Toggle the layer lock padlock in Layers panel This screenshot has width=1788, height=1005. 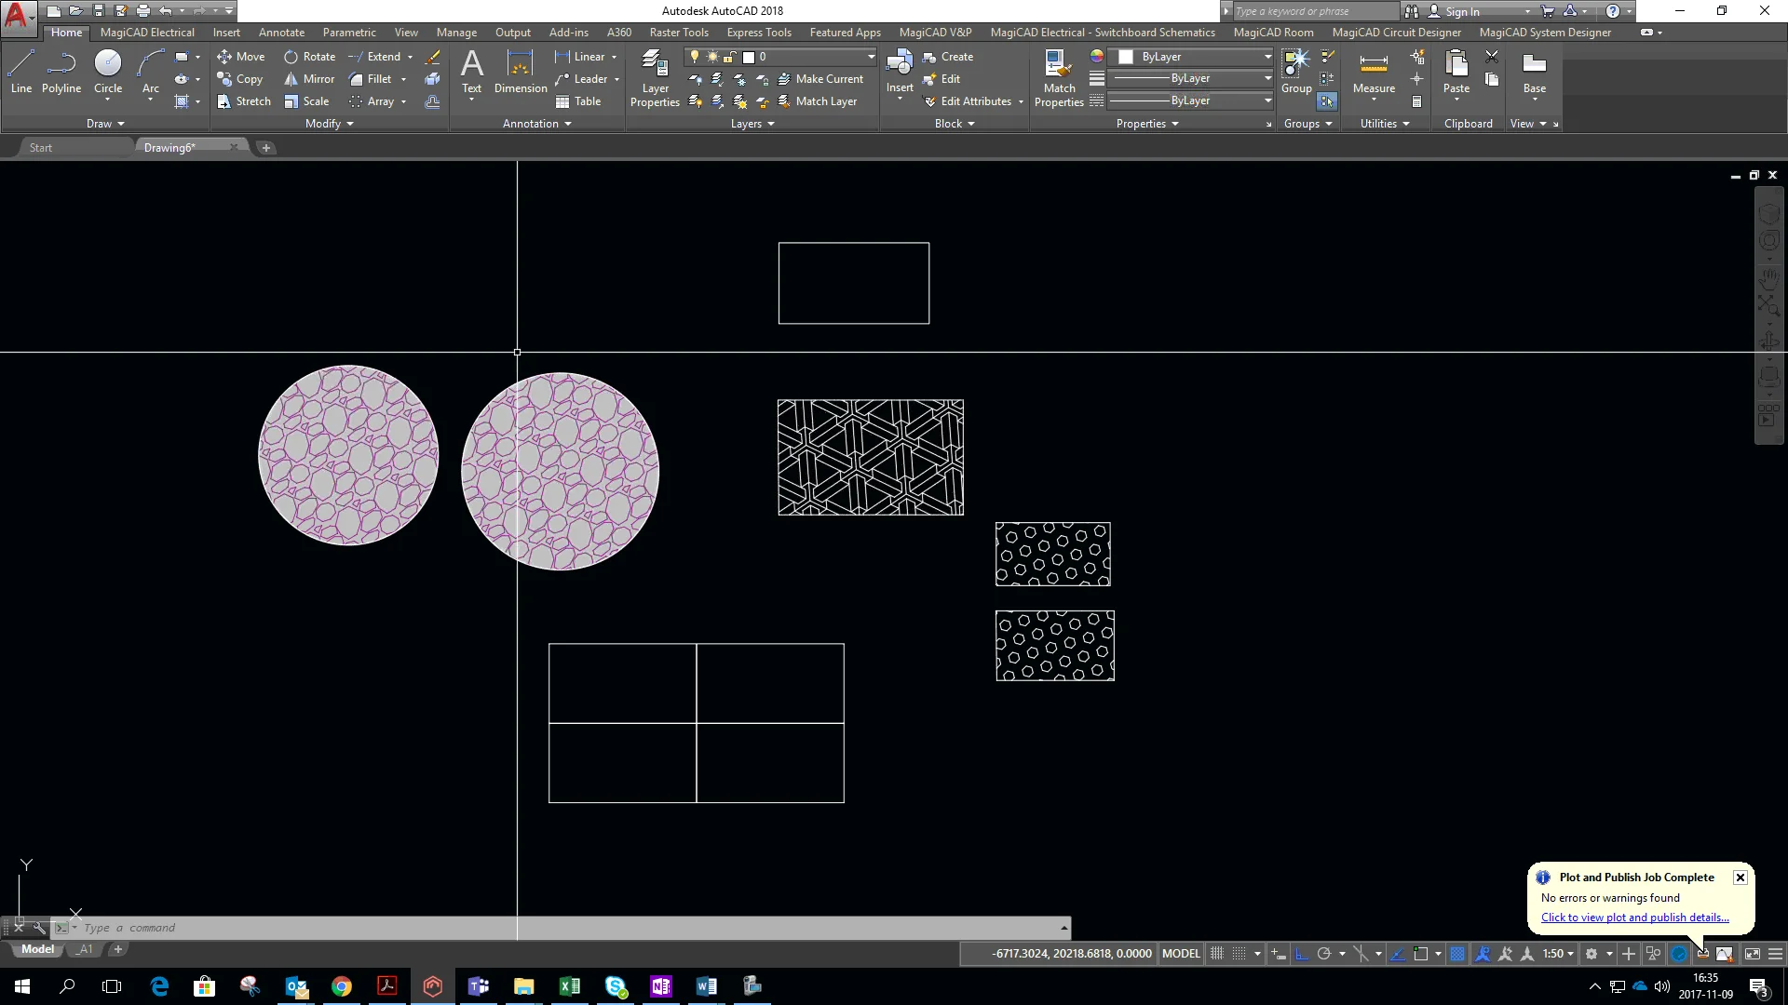coord(729,57)
